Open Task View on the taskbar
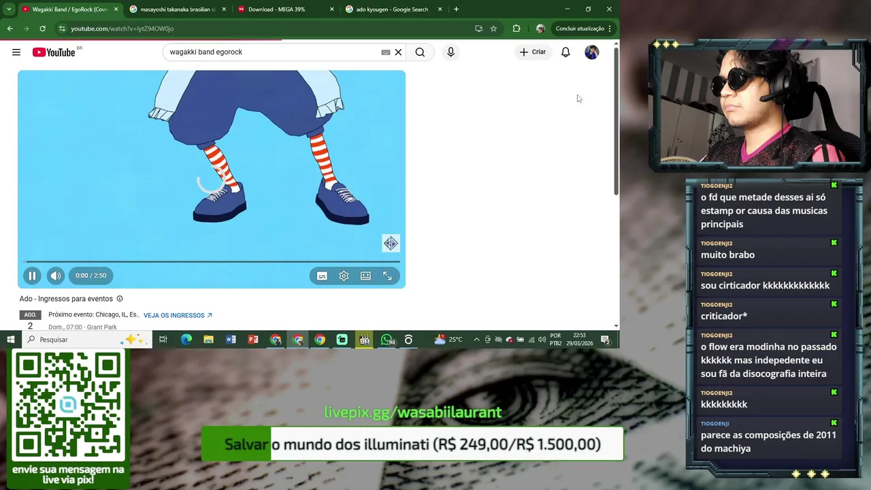 (163, 340)
